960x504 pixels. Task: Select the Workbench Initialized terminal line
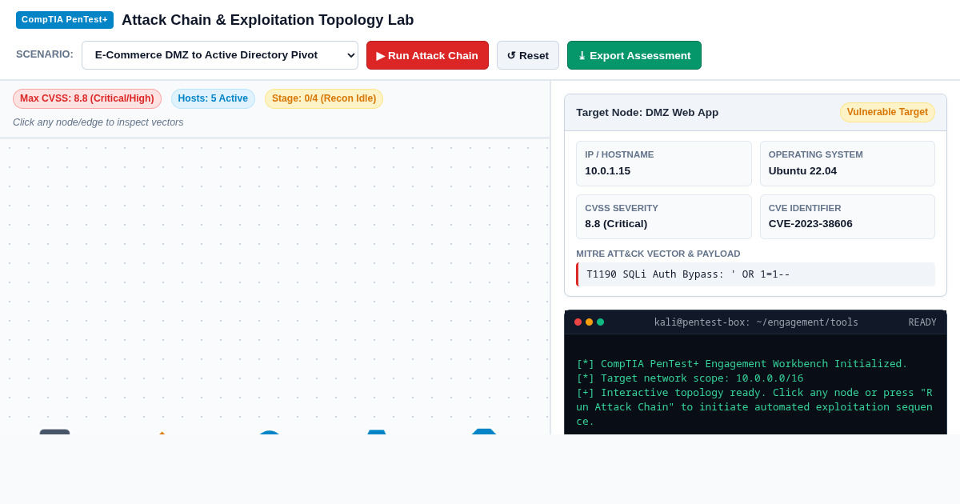(742, 364)
